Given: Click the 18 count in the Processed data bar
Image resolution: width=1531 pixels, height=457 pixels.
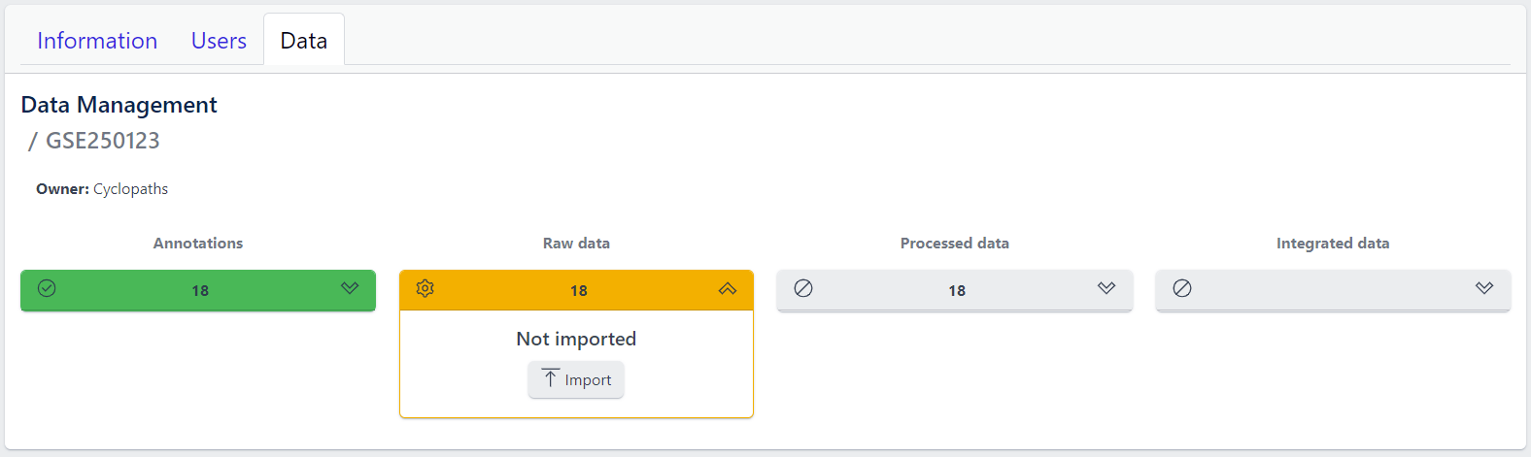Looking at the screenshot, I should click(x=957, y=290).
